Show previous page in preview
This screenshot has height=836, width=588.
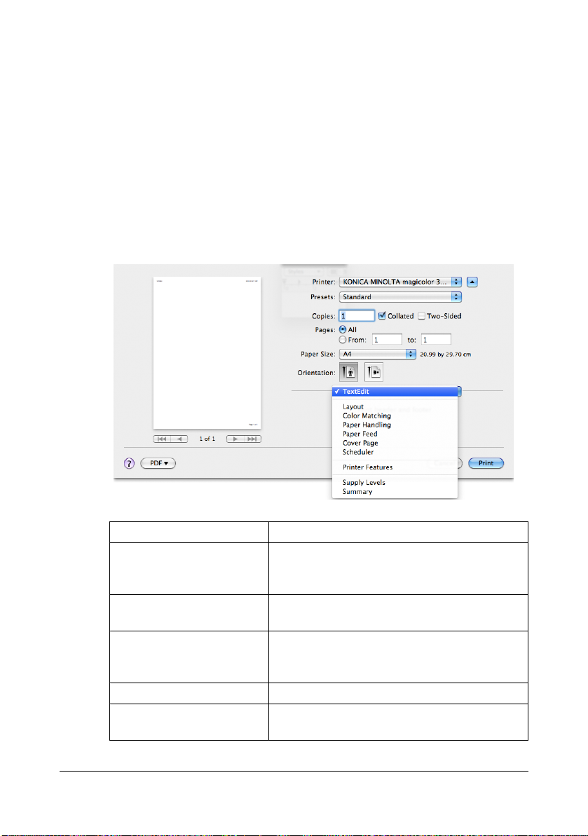tap(180, 439)
